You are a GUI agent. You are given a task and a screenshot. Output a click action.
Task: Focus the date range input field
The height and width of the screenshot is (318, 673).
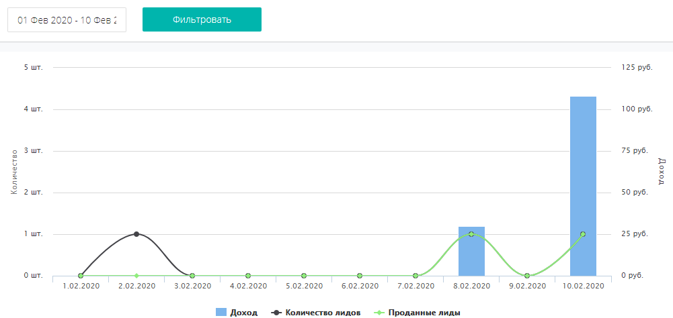click(x=67, y=19)
